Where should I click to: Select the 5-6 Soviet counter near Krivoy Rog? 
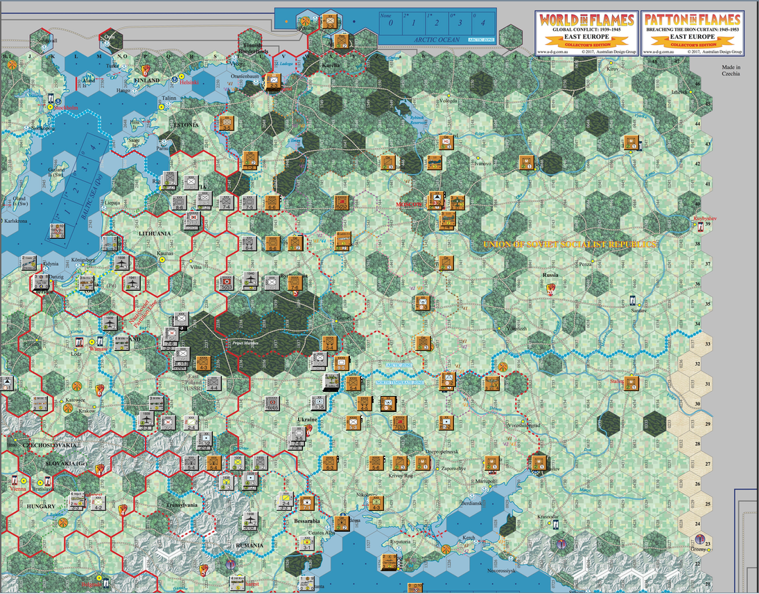[x=376, y=464]
